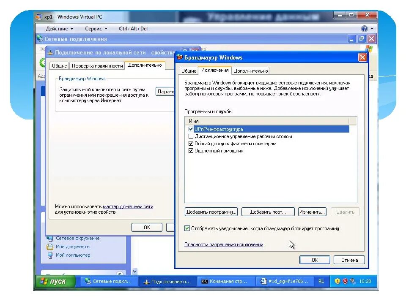
Task: Click the Мои документы folder icon
Action: 50,247
